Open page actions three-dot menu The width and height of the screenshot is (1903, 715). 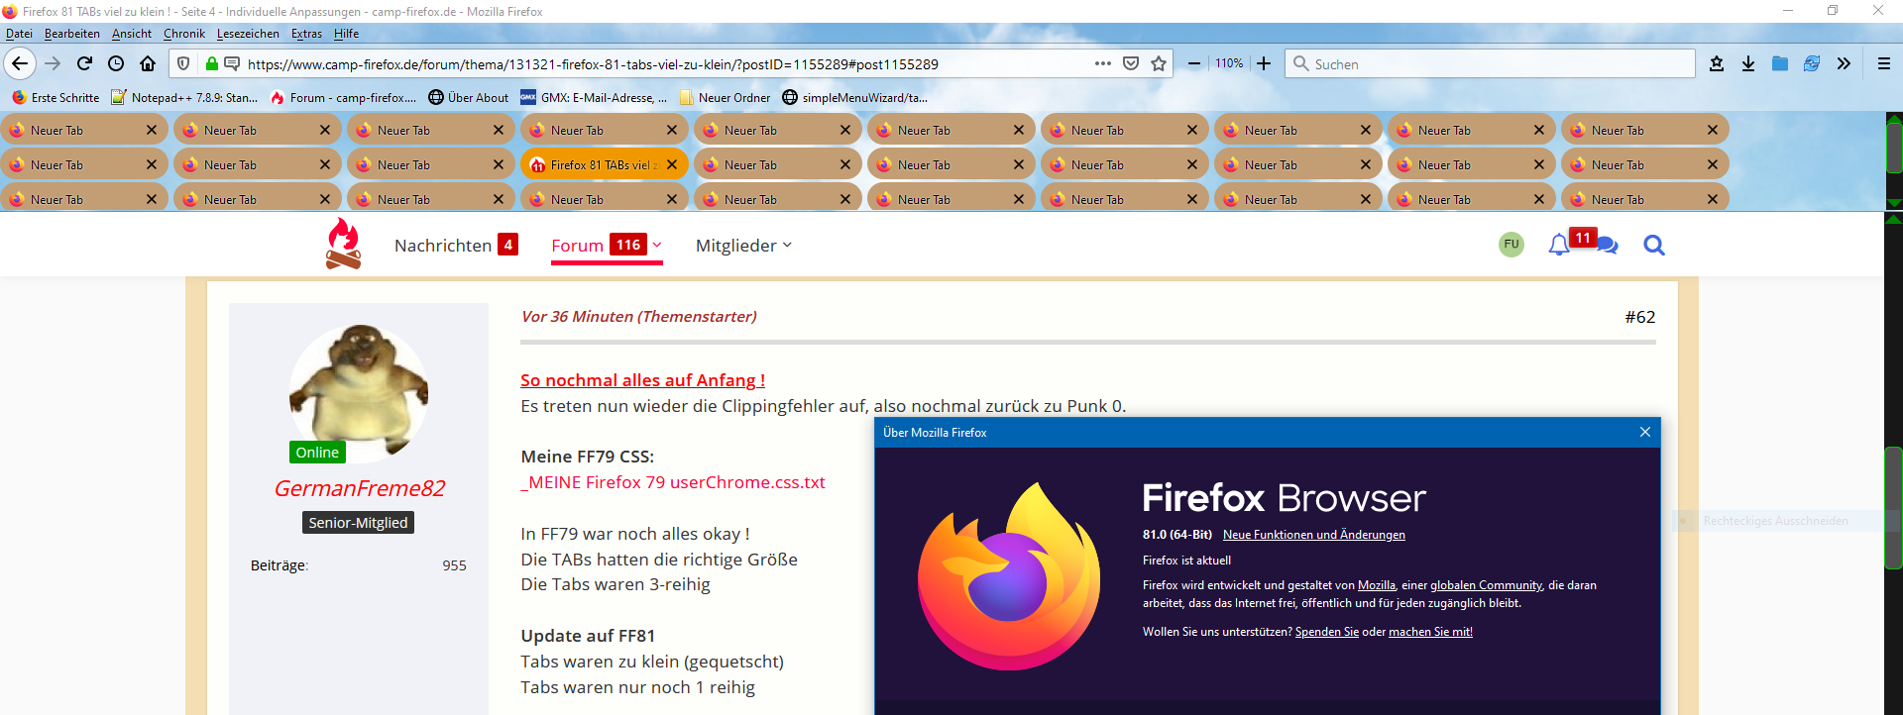point(1102,63)
